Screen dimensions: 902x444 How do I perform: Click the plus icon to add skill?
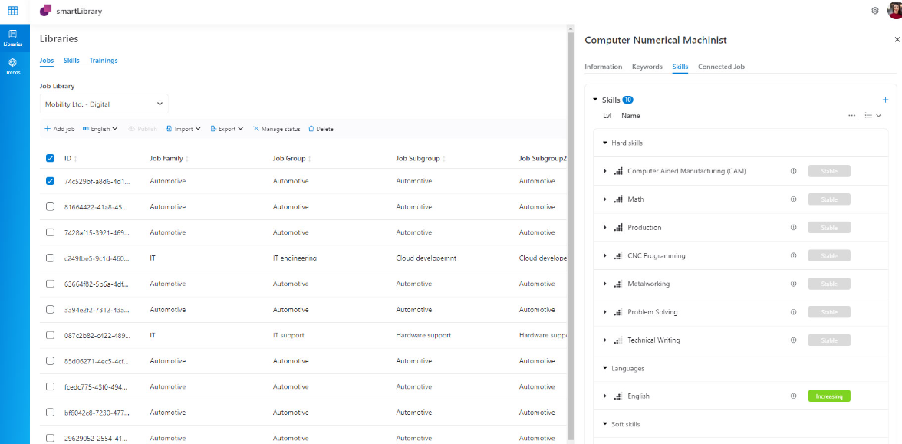tap(885, 100)
